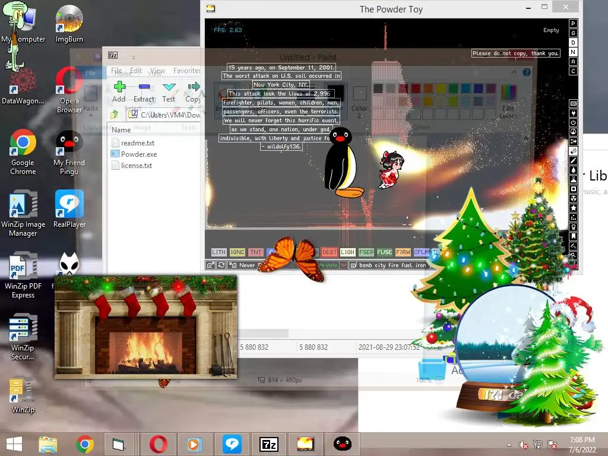Select the TNT element button
The height and width of the screenshot is (456, 608).
255,252
